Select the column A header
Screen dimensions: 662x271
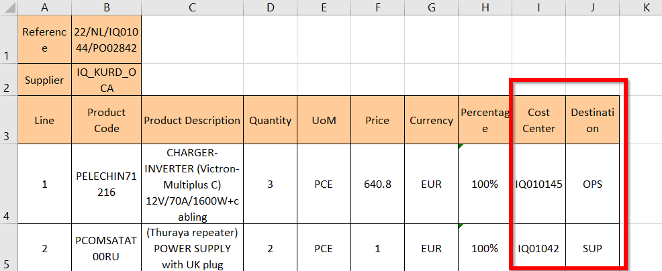[44, 7]
